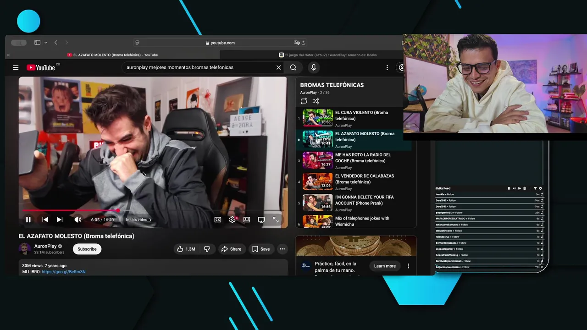Select the 'EL AZAFATO MOLESTO' YouTube tab

pos(112,55)
